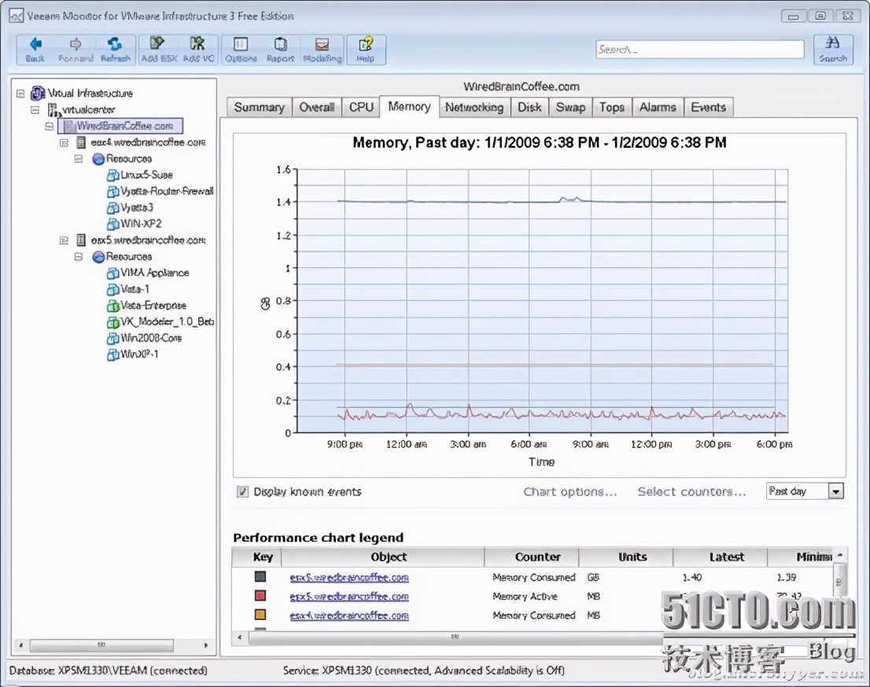Click the VK_Modeler_1.0_Beta VM icon

pyautogui.click(x=112, y=322)
